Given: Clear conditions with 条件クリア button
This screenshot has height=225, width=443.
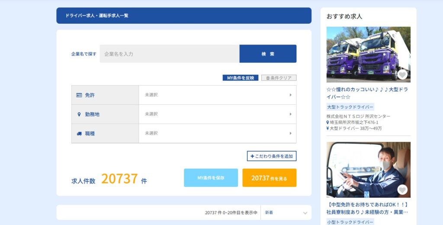Looking at the screenshot, I should pyautogui.click(x=279, y=78).
